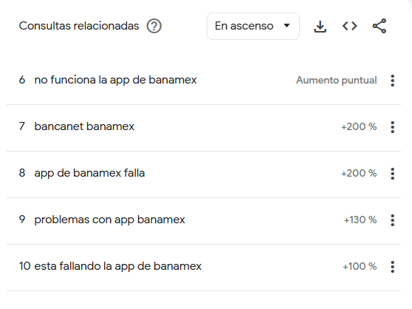Open the embed code icon
The height and width of the screenshot is (309, 412).
350,26
